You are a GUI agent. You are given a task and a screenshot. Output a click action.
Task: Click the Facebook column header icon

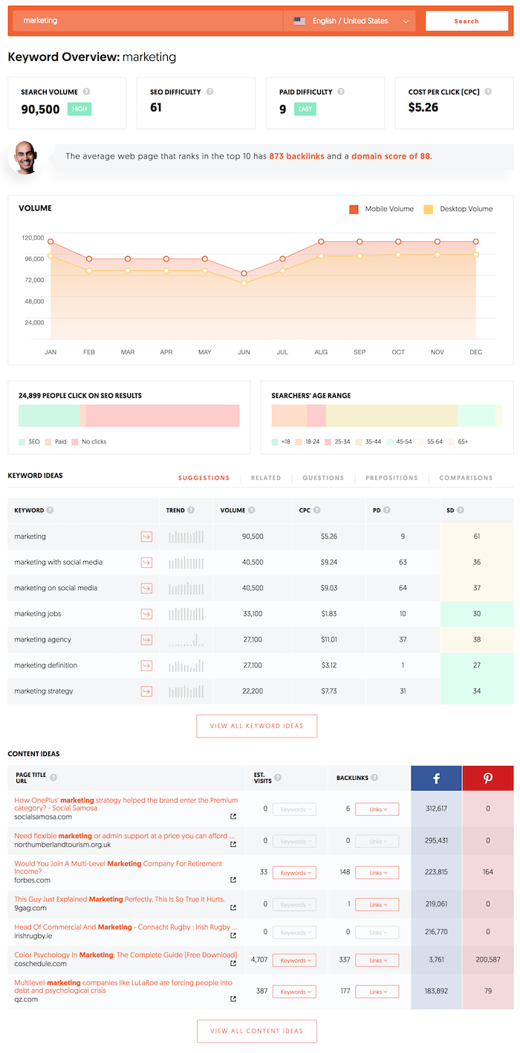[x=436, y=778]
